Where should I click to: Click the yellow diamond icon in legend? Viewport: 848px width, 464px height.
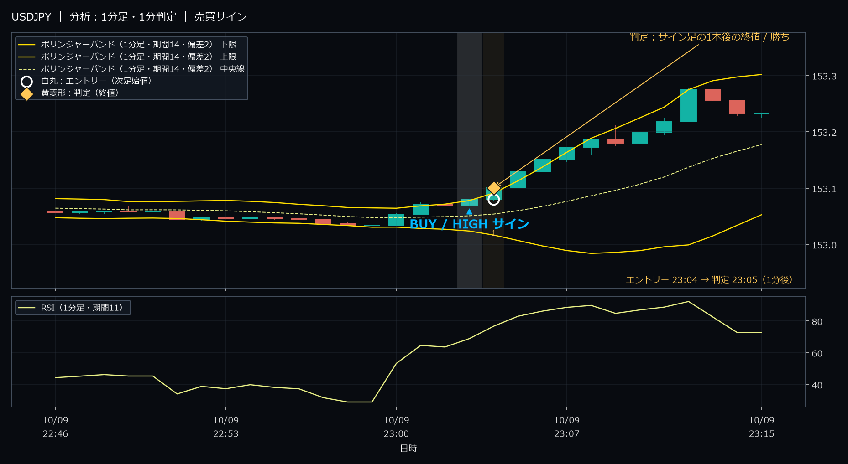[26, 93]
